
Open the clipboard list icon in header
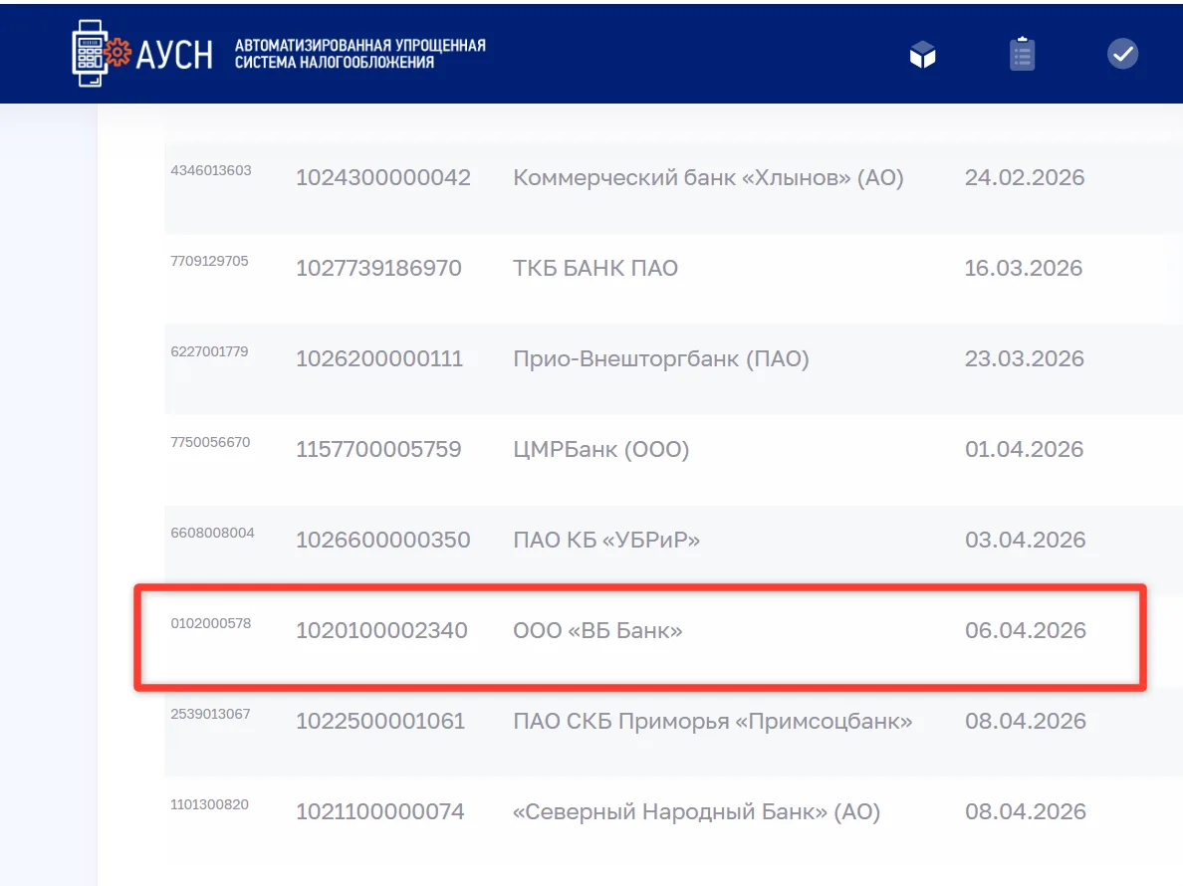[1022, 54]
